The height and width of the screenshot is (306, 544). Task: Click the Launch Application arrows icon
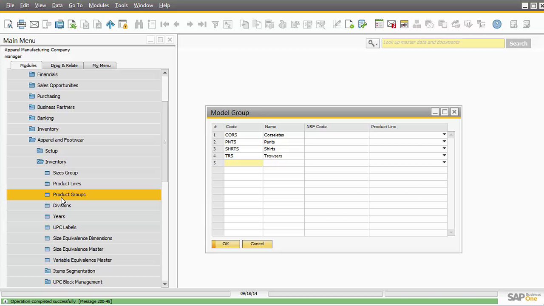coord(110,24)
